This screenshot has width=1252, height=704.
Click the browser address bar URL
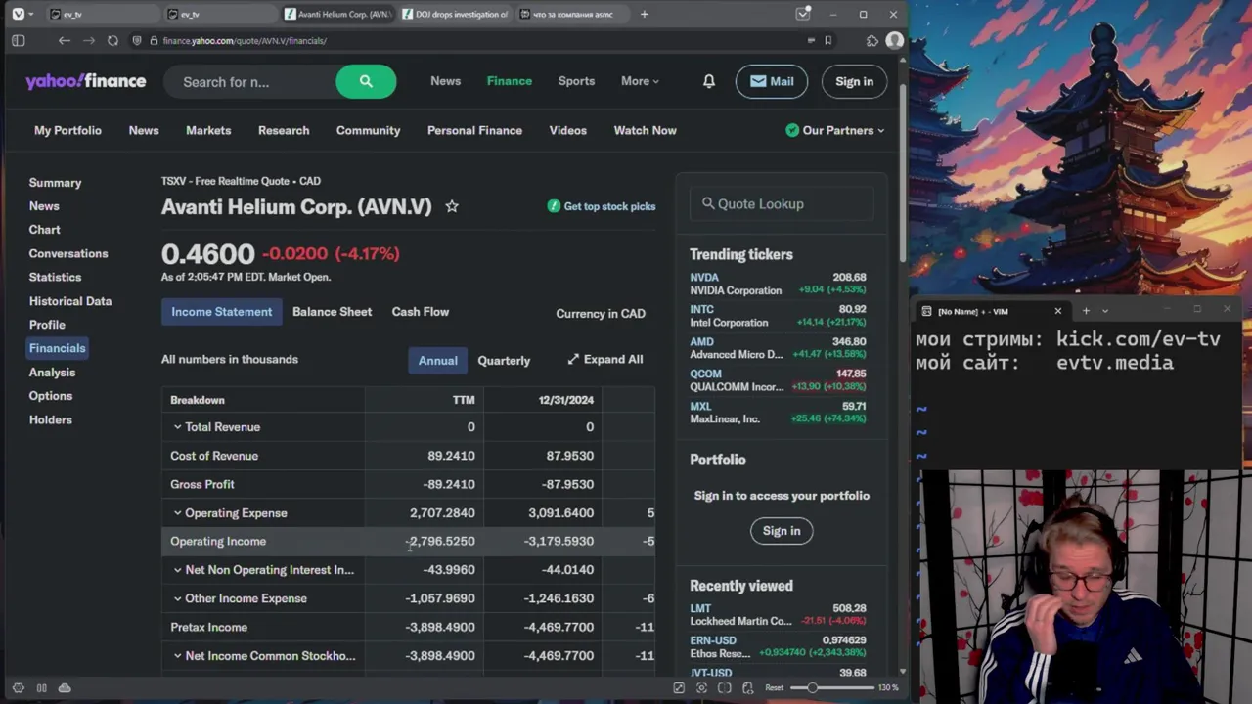pyautogui.click(x=245, y=40)
